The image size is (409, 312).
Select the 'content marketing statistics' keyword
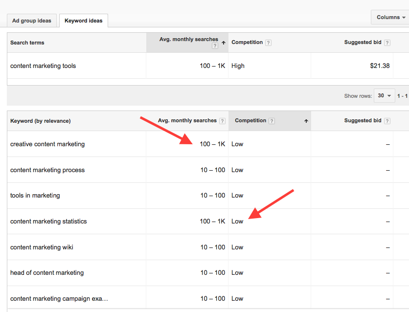(48, 222)
